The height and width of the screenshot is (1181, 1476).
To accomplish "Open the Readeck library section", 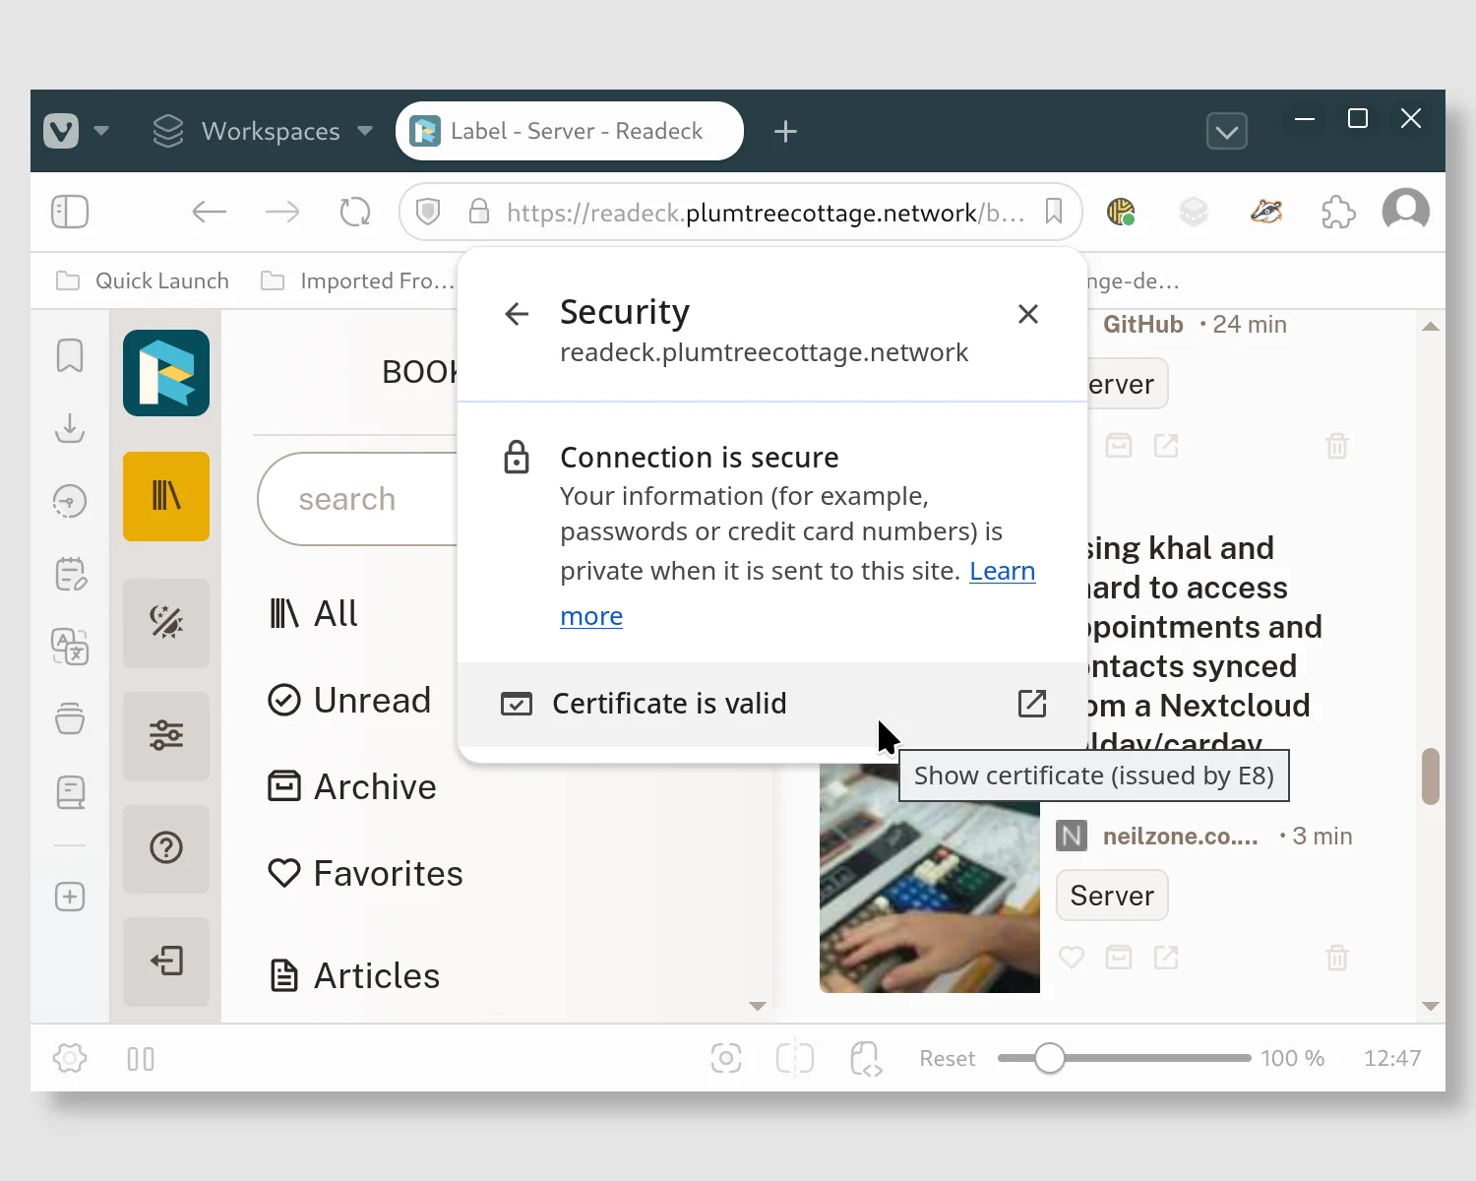I will pyautogui.click(x=166, y=496).
